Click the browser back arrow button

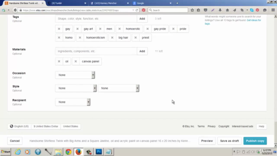pos(15,10)
